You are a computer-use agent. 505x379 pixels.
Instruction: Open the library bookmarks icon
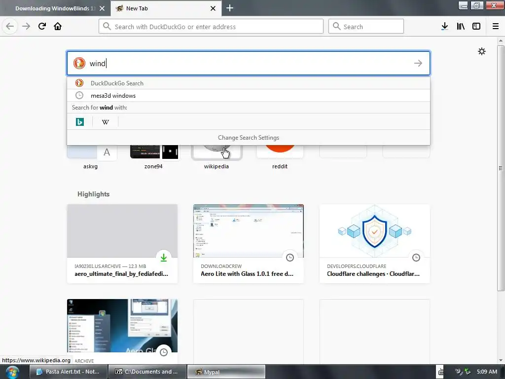point(461,26)
